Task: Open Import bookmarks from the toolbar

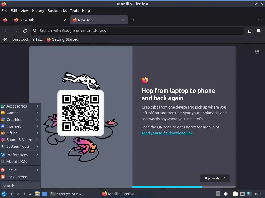Action: 23,39
